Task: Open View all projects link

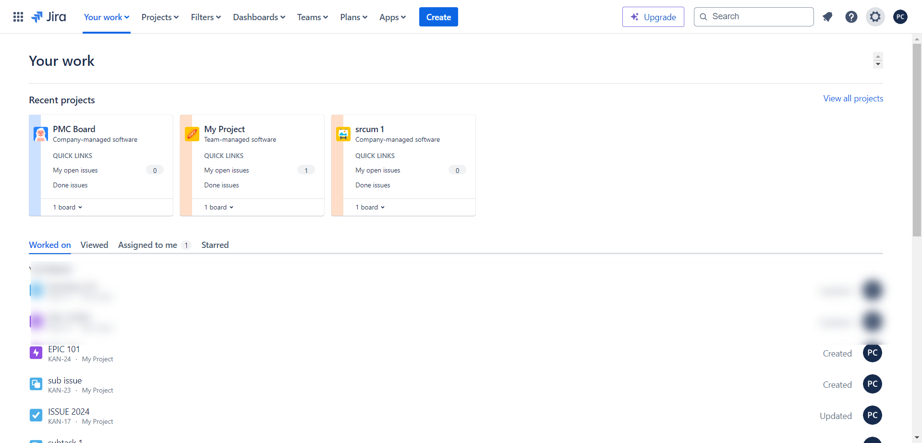Action: coord(853,98)
